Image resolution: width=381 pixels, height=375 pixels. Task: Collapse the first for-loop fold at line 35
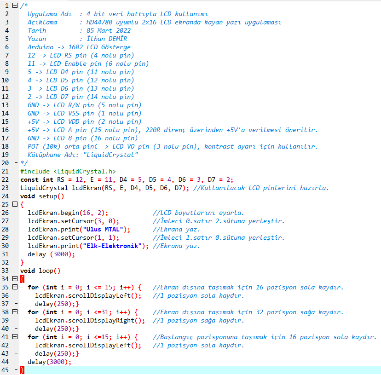[15, 287]
